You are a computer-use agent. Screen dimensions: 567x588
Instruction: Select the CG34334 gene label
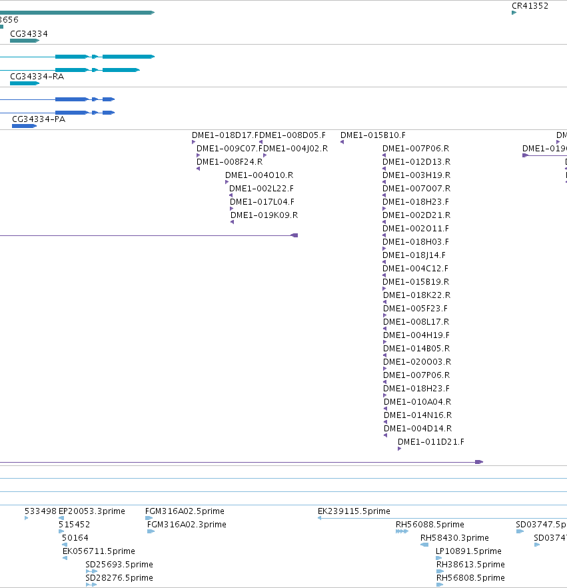click(x=29, y=34)
